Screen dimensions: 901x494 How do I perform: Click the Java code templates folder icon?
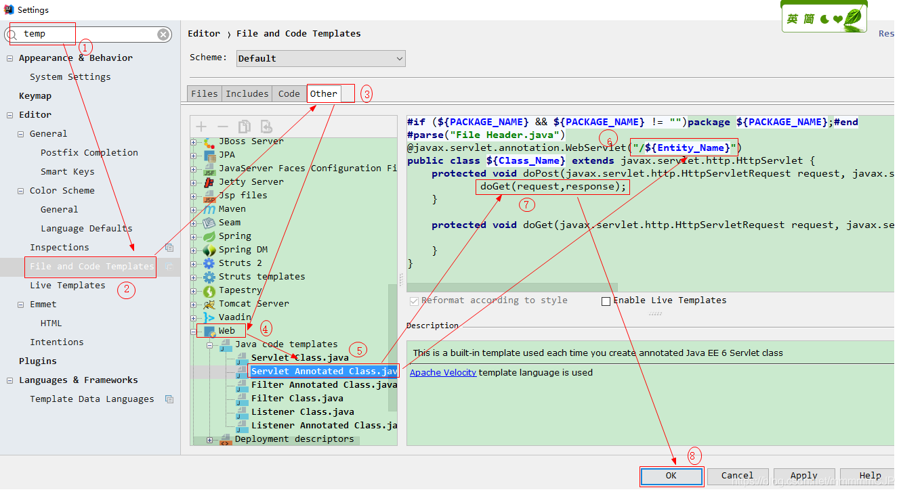click(226, 345)
